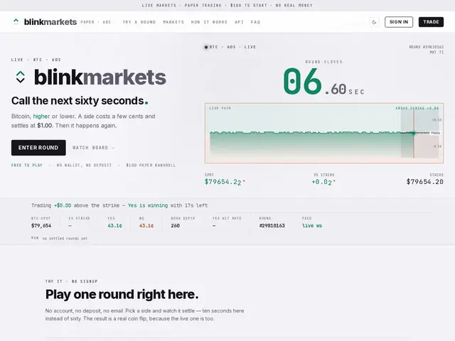The width and height of the screenshot is (455, 341).
Task: Click the vs strike value +0.02
Action: [x=322, y=182]
